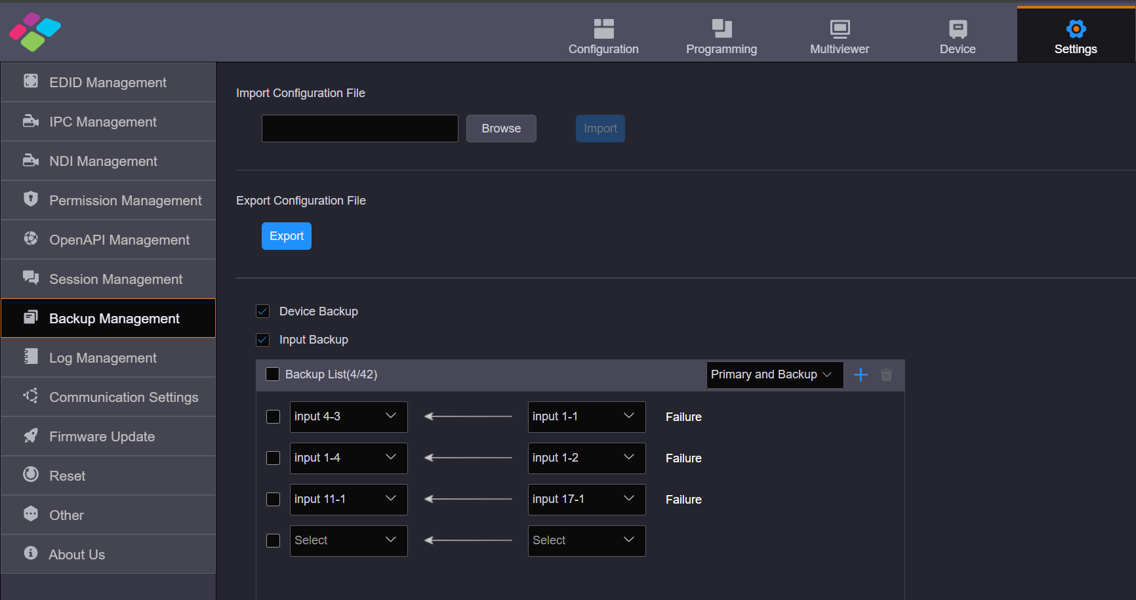This screenshot has height=600, width=1136.
Task: Click the plus icon to add backup
Action: [861, 374]
